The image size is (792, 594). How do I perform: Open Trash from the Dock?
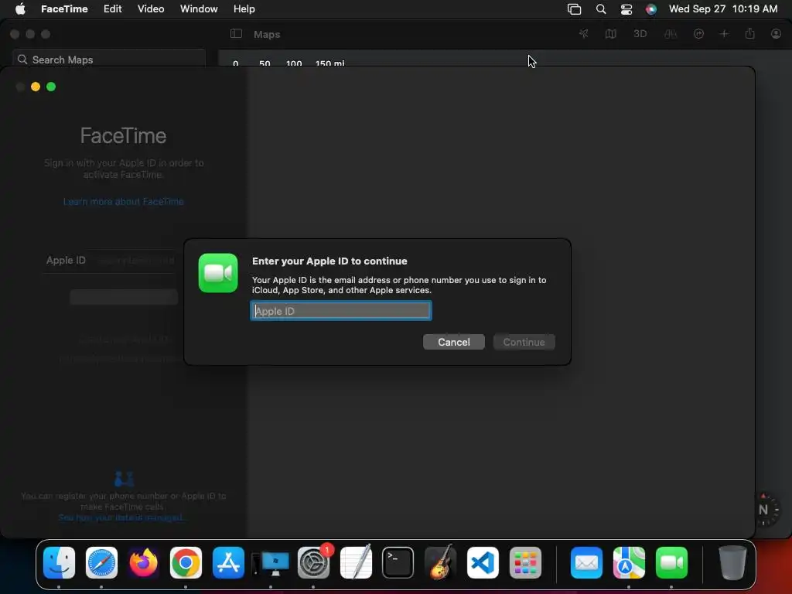(732, 563)
